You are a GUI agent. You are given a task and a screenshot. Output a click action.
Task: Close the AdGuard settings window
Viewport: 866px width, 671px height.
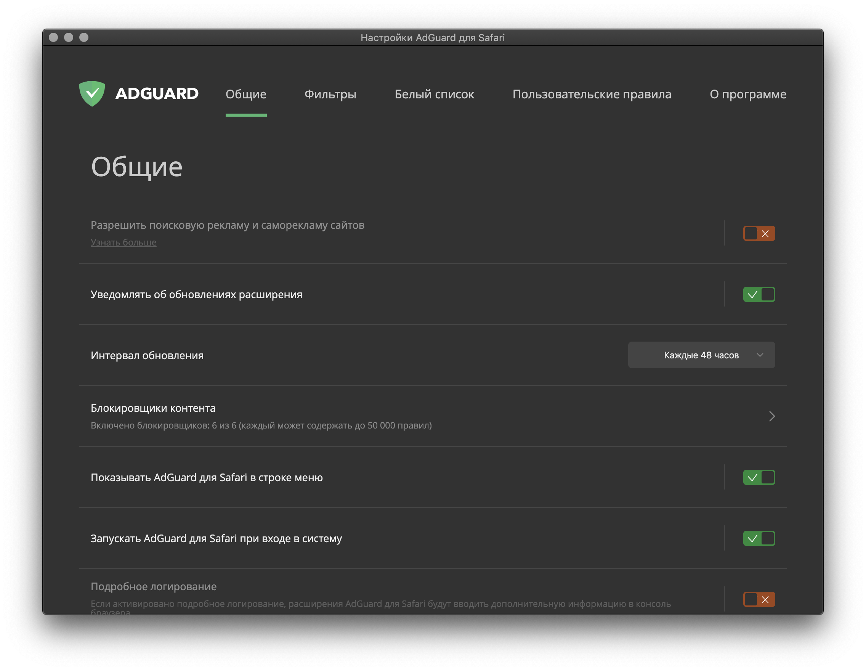(x=53, y=37)
